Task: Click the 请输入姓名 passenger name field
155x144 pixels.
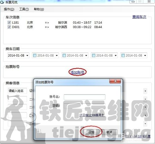Action: (17, 91)
